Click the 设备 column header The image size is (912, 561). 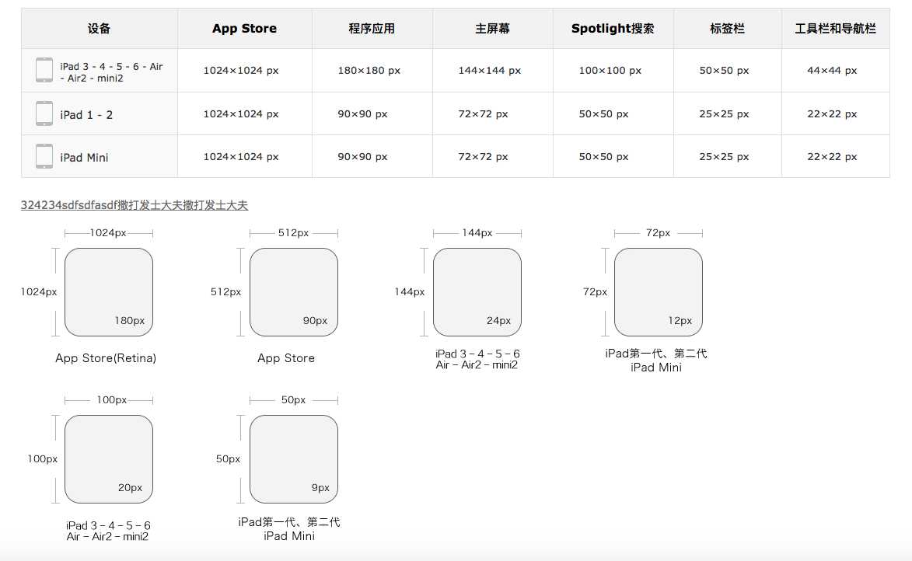click(99, 29)
